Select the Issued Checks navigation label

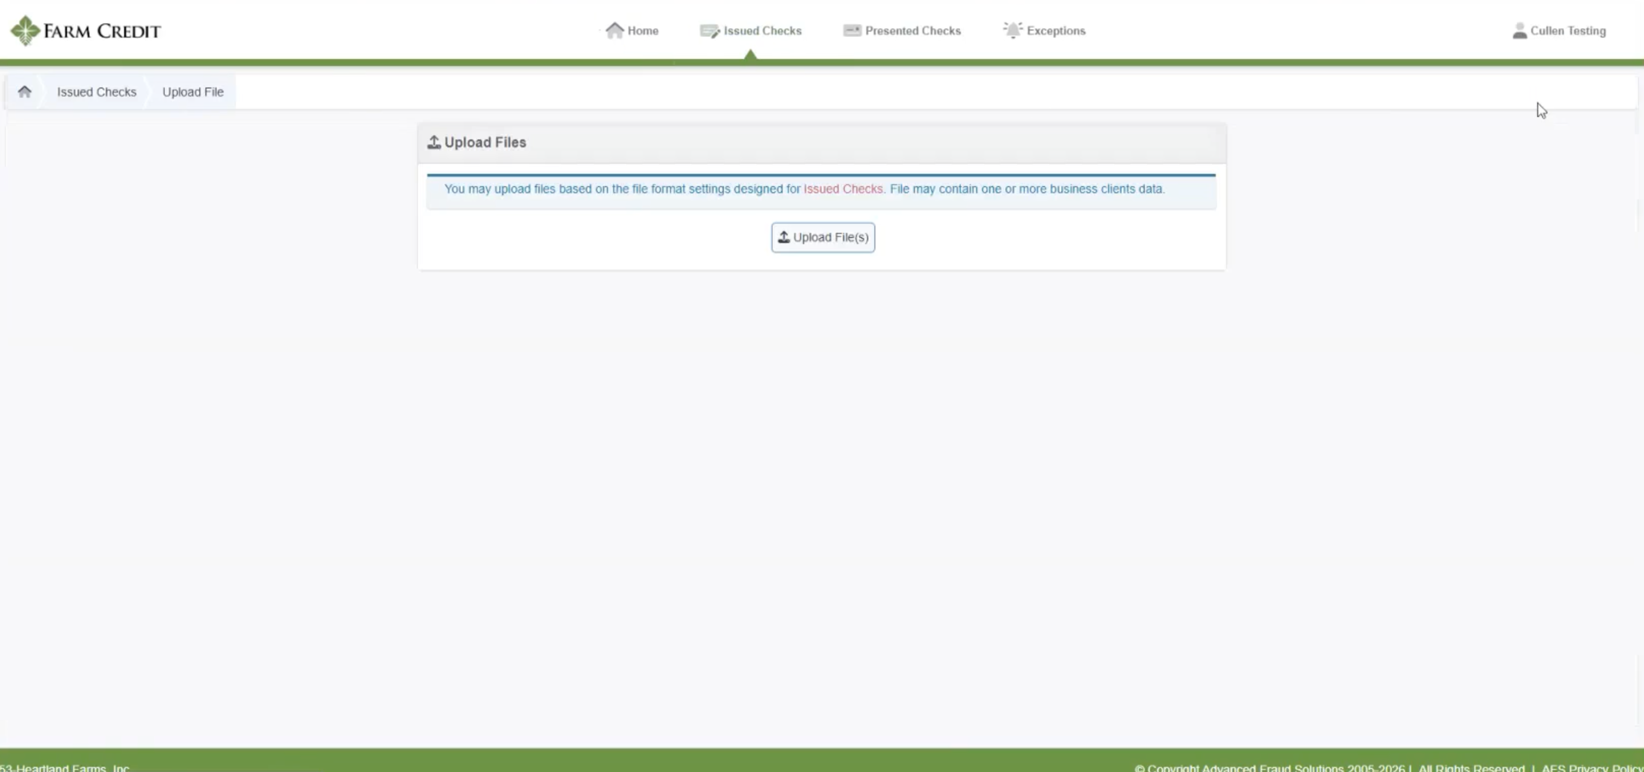pos(762,31)
